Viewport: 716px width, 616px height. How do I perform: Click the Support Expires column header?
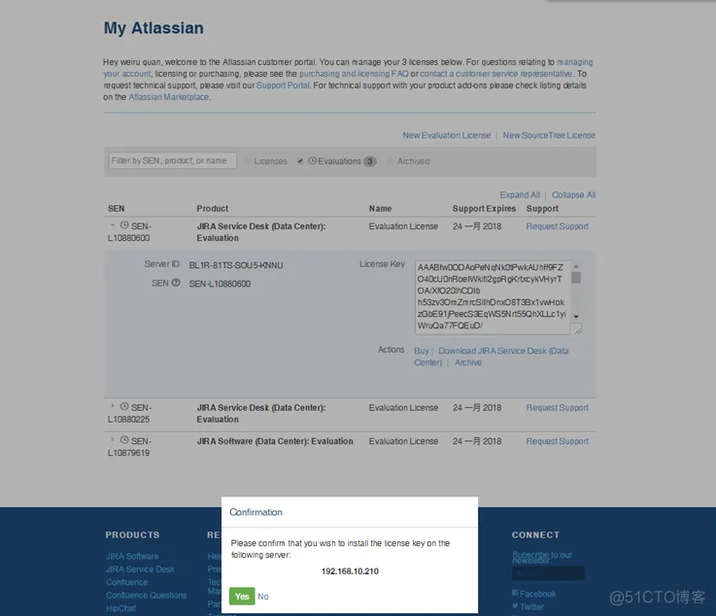click(484, 209)
